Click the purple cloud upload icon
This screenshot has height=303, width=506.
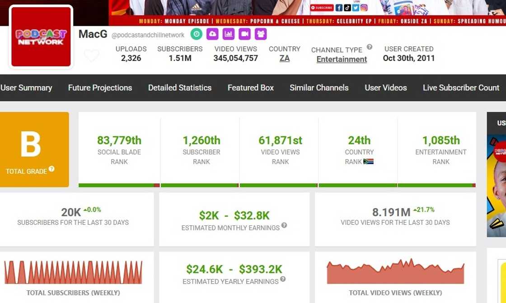[x=212, y=34]
